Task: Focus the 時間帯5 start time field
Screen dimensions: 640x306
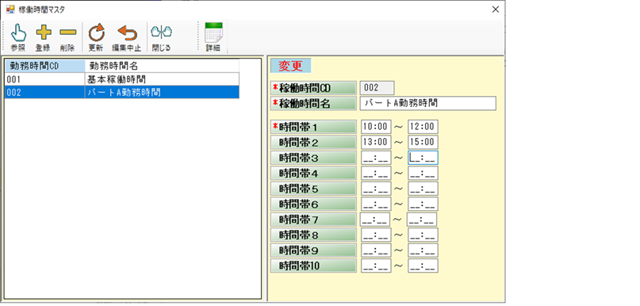Action: [x=376, y=189]
